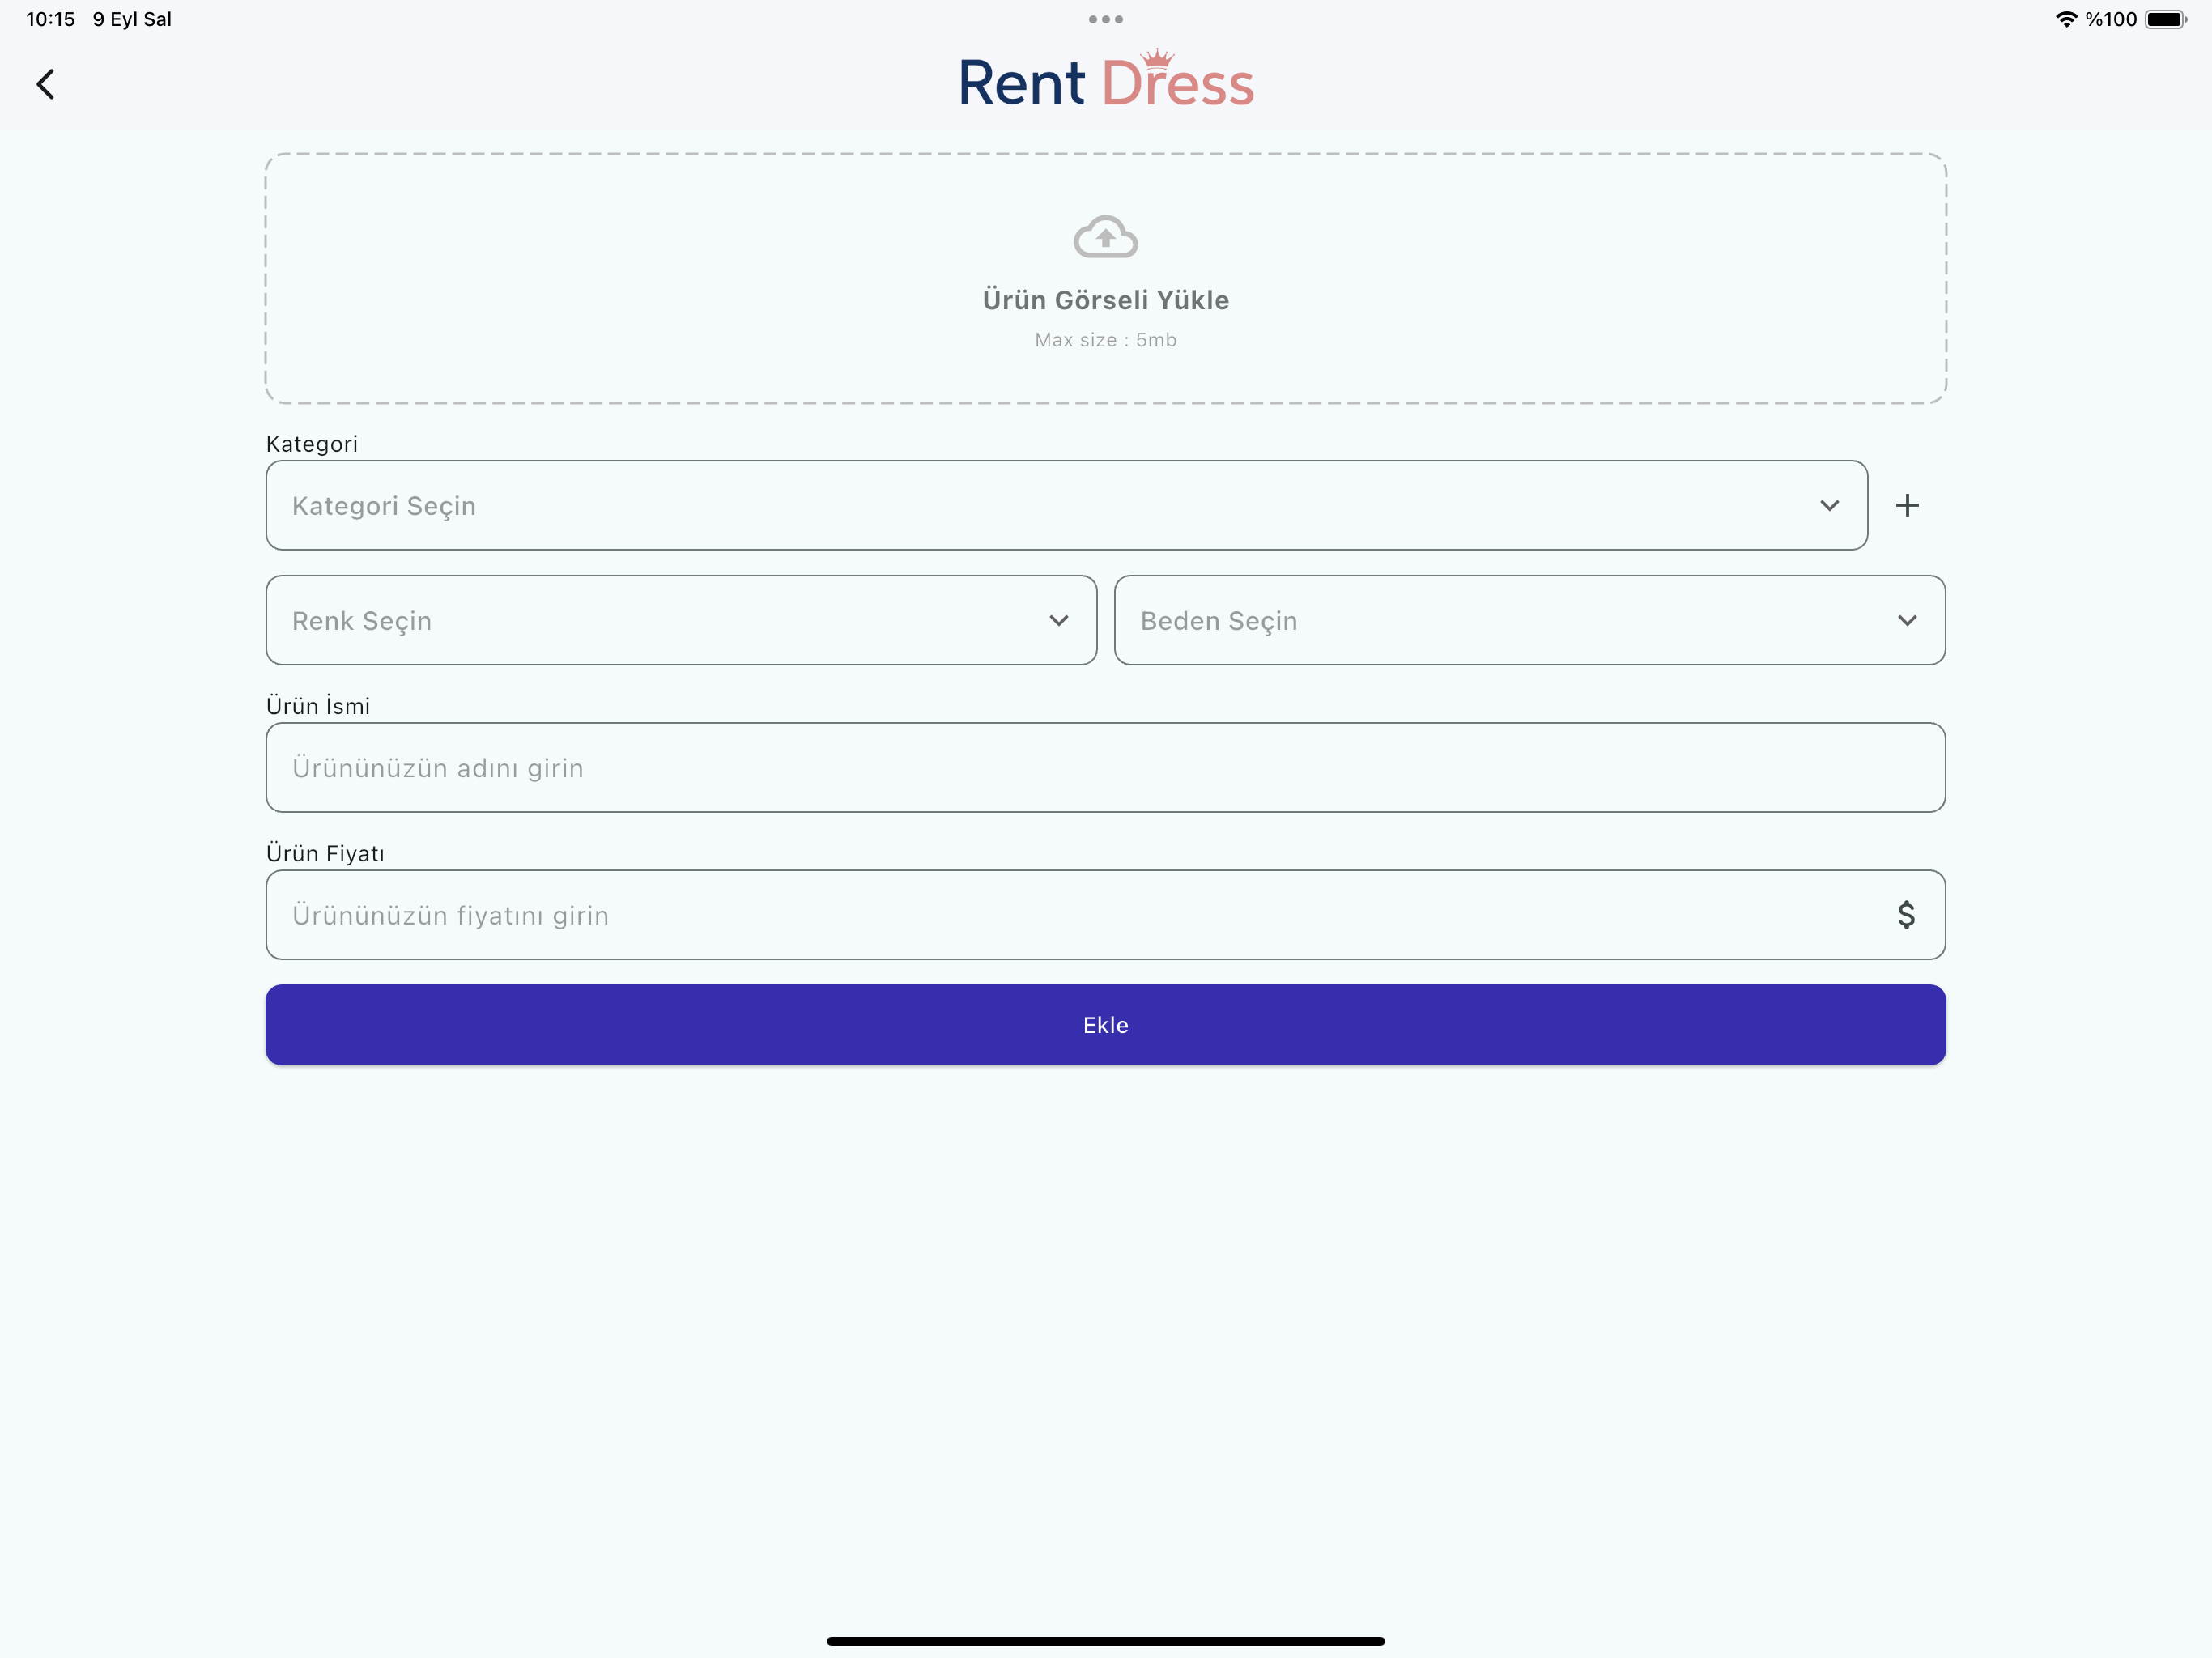Tap the dollar sign in price field

point(1906,915)
